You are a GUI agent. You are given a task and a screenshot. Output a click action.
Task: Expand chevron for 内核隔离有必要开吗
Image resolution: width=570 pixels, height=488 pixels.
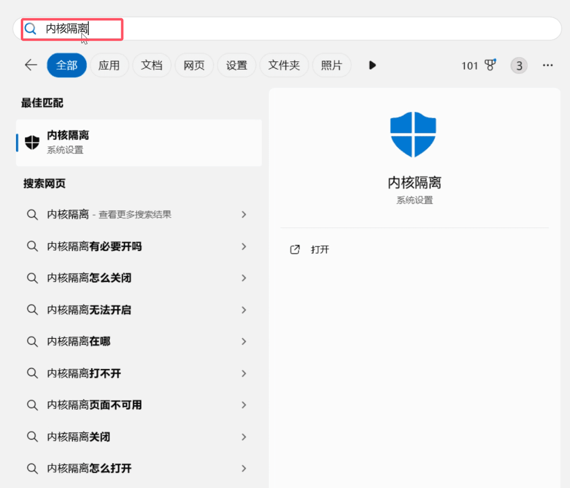(244, 246)
